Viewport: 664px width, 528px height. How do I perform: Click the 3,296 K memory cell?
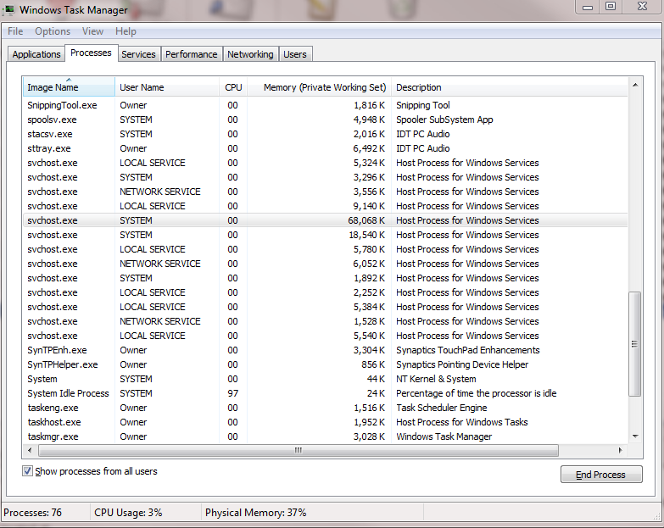click(x=369, y=177)
